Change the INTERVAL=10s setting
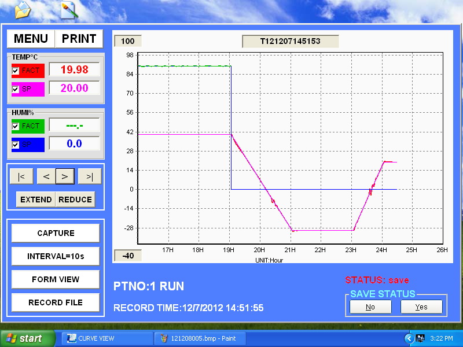Screen dimensions: 463x347 point(56,256)
